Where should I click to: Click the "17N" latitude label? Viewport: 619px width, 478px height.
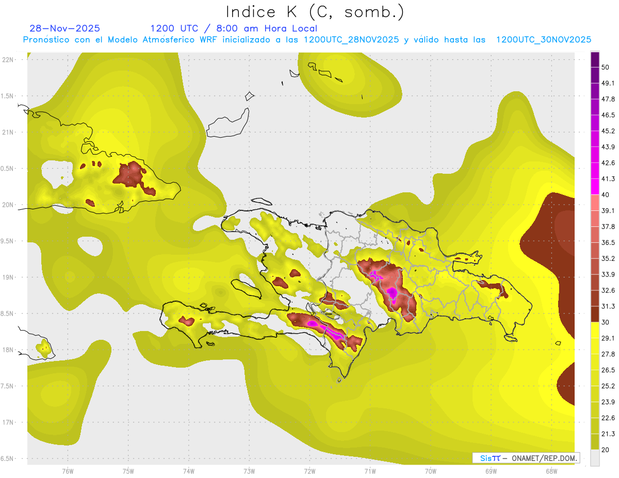tap(8, 422)
